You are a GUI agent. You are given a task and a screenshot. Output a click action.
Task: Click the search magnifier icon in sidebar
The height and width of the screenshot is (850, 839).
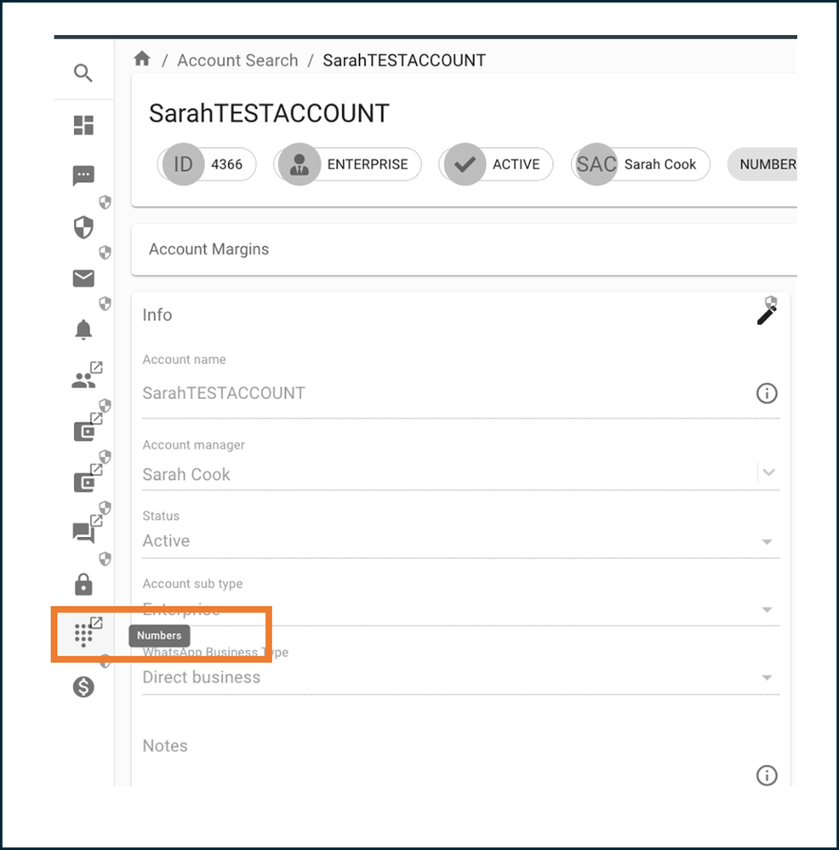click(83, 72)
